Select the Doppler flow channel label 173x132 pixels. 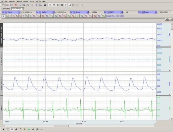click(x=1, y=35)
